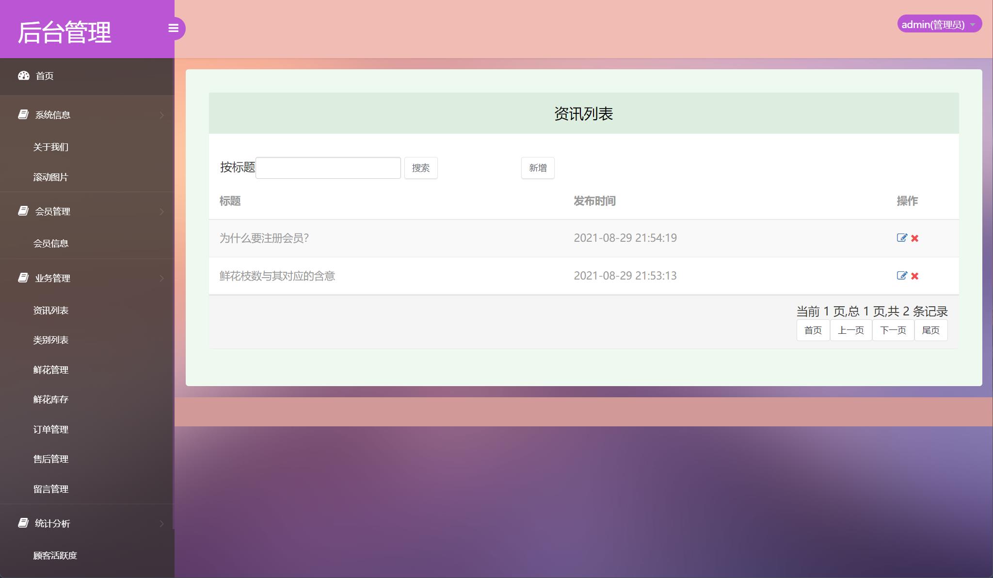Viewport: 993px width, 578px height.
Task: Open the admin(管理员) dropdown
Action: pos(940,23)
